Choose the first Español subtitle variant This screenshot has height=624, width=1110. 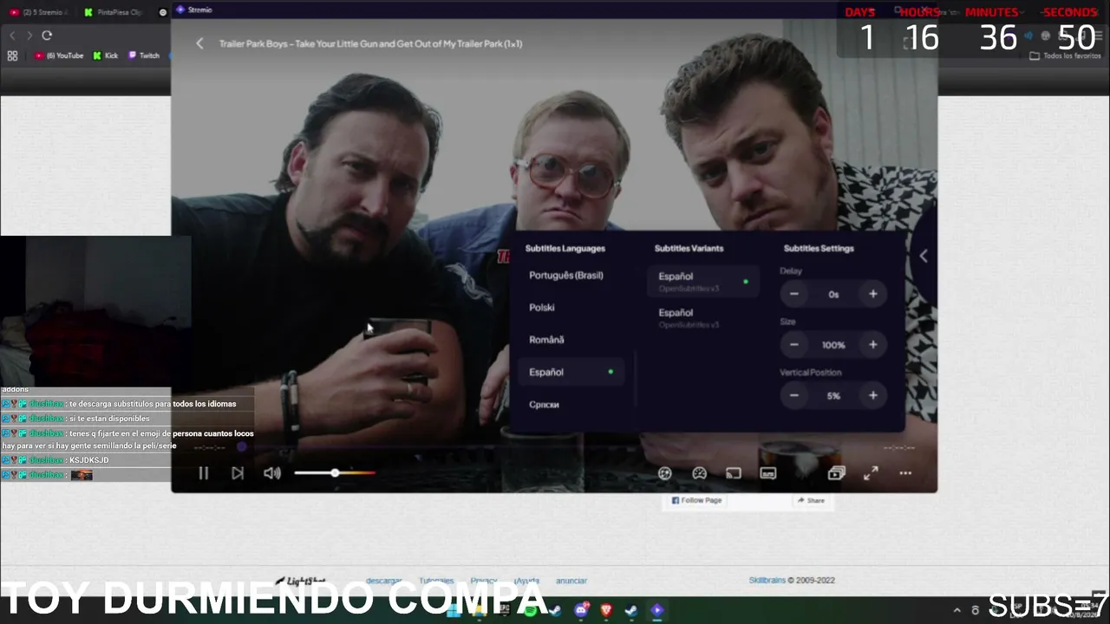coord(703,281)
